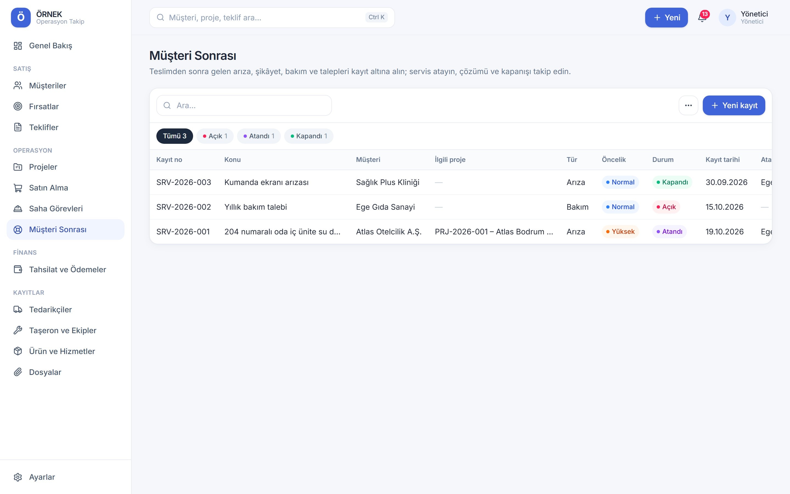Click the Tahsilat ve Ödemeler wallet icon
This screenshot has height=494, width=790.
[18, 270]
